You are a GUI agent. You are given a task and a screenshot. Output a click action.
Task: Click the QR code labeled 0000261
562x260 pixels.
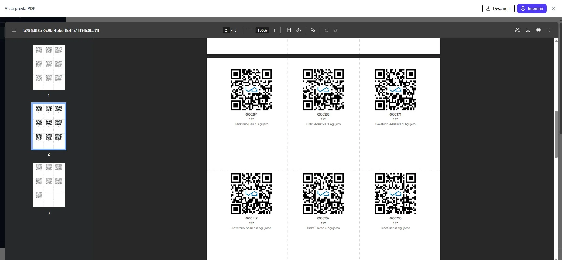[251, 90]
